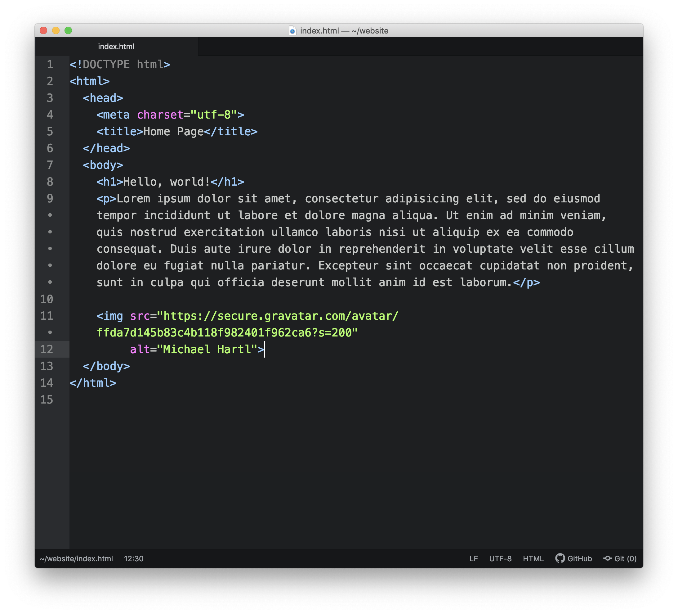Click the green zoom button in the title bar
678x614 pixels.
coord(69,30)
